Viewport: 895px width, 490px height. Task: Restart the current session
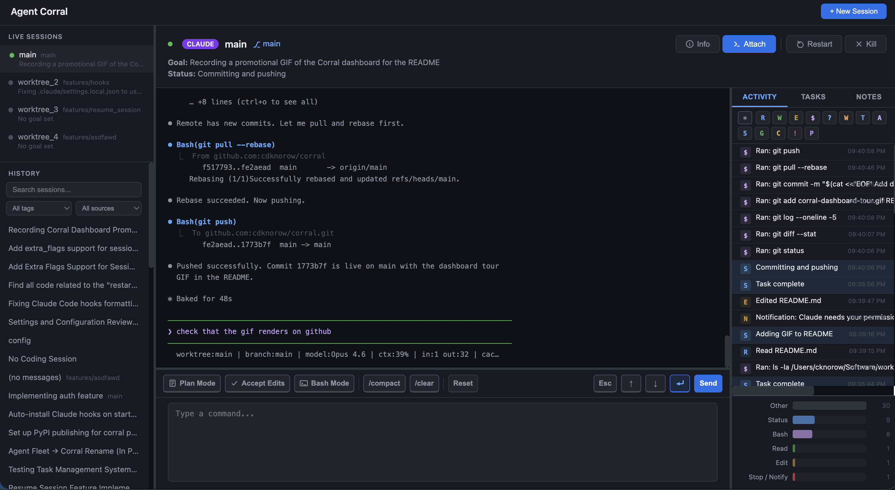pos(814,44)
